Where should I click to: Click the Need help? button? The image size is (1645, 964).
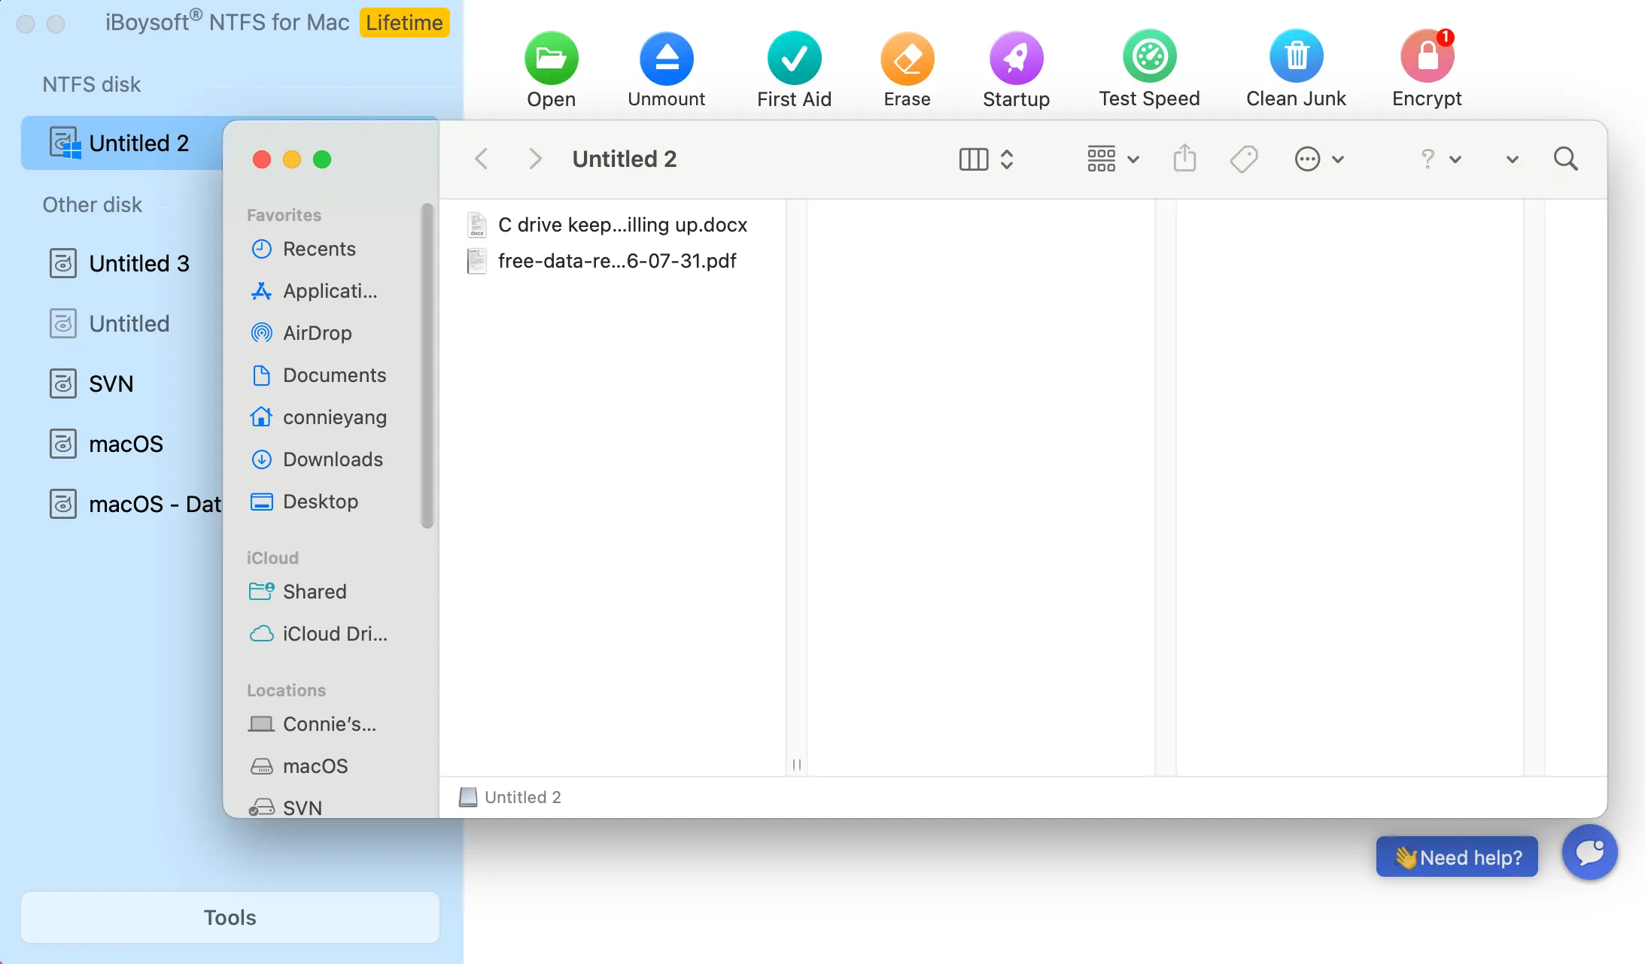[1457, 857]
